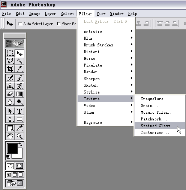
Task: Select the Type tool
Action: (x=19, y=111)
